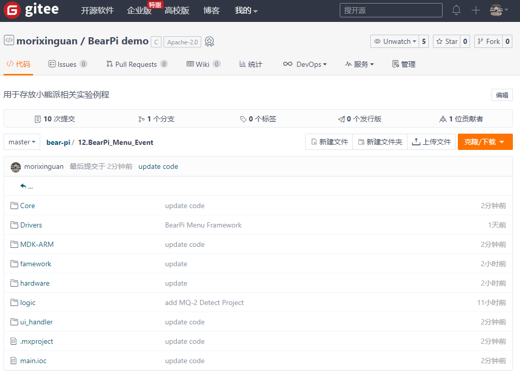Click the hardware folder icon
Viewport: 520px width, 382px height.
[x=14, y=283]
